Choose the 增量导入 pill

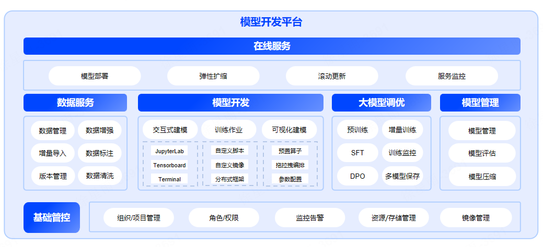[53, 153]
